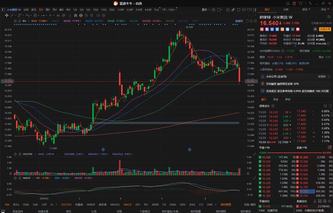Take a chart screenshot with camera icon

(228, 10)
